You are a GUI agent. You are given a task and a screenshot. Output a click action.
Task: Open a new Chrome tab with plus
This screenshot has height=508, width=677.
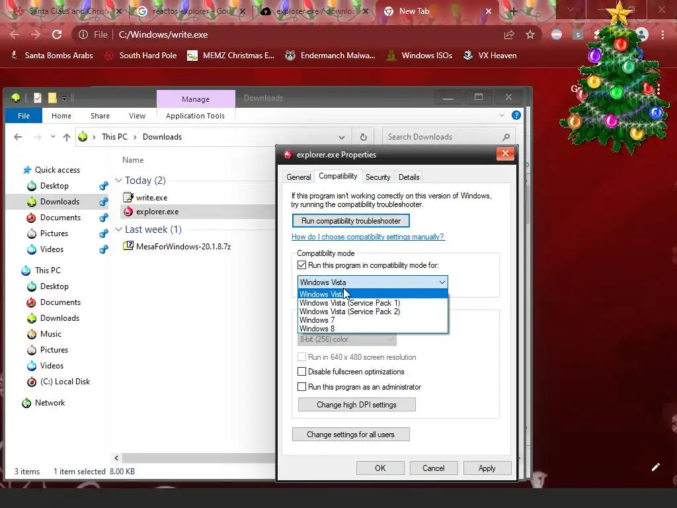click(513, 12)
